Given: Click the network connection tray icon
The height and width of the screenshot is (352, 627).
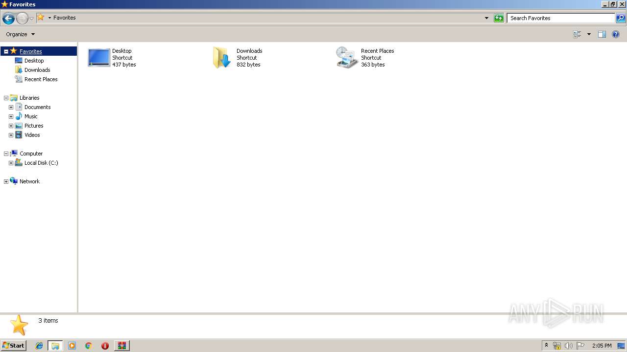Looking at the screenshot, I should pos(557,346).
